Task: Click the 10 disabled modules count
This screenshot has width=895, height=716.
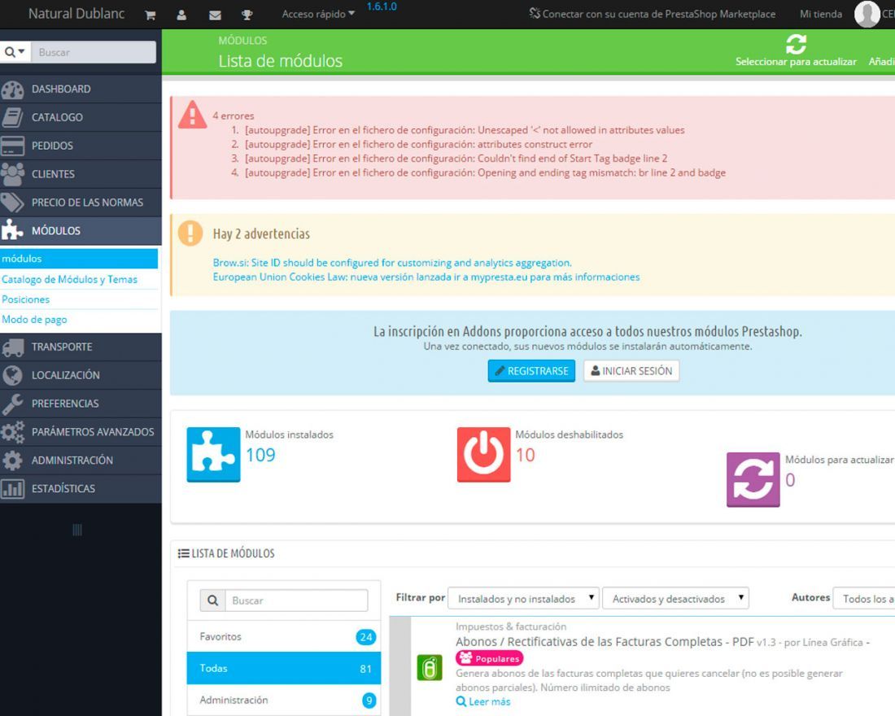Action: [x=525, y=455]
